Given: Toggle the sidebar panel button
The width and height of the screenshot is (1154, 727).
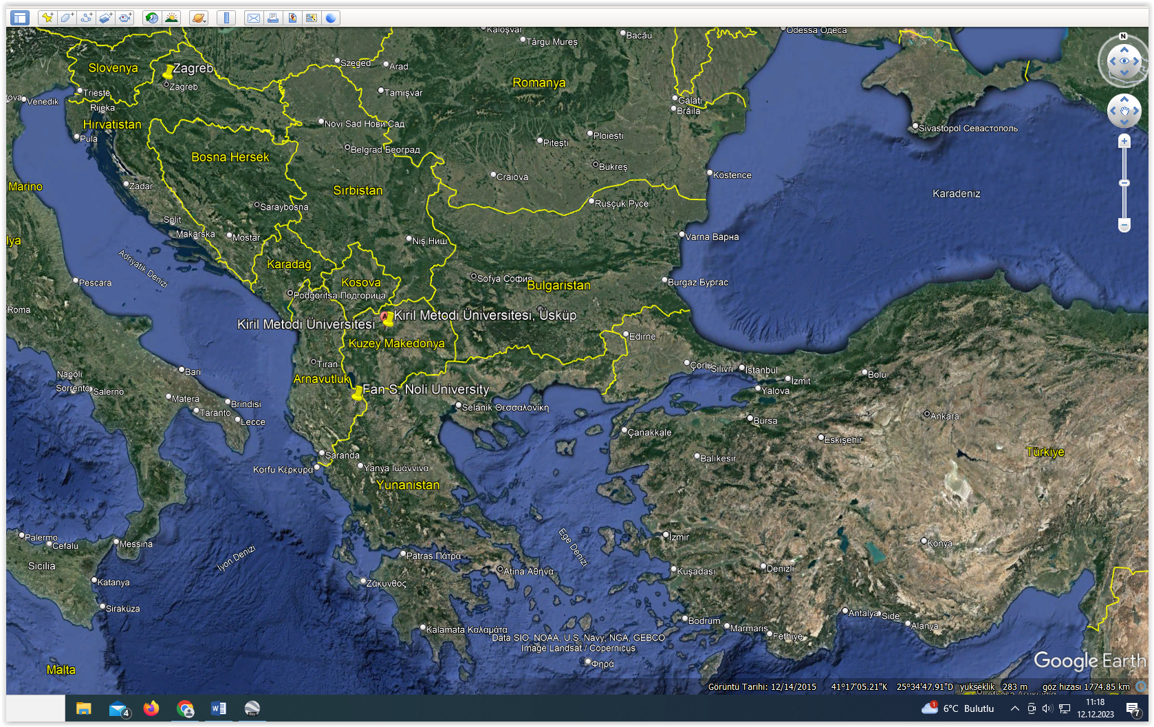Looking at the screenshot, I should 20,18.
